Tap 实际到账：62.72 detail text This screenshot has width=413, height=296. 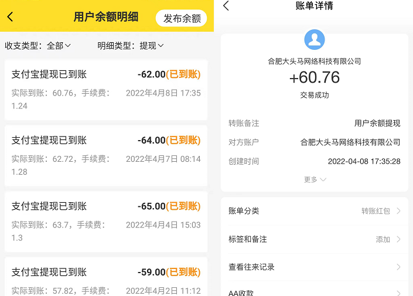(60, 165)
